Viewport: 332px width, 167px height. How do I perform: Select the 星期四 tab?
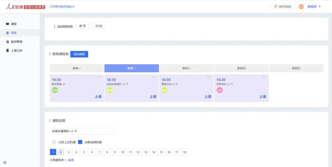241,68
